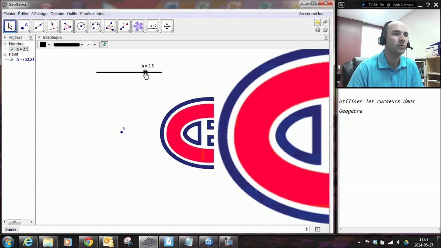Click the graphics view right-edge collapse arrow

[x=331, y=126]
